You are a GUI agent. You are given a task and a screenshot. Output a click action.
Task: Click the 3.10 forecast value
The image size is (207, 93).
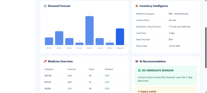tap(69, 89)
